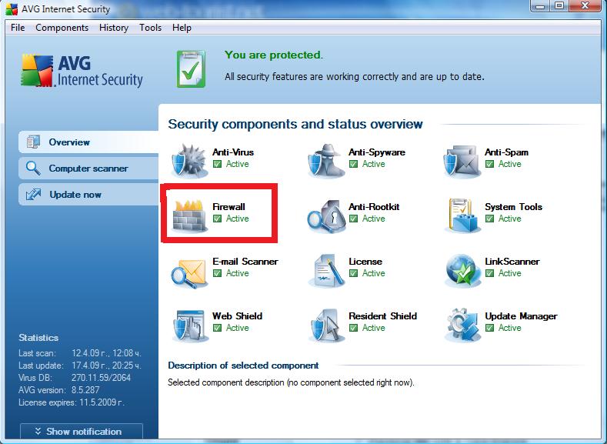Open the Anti-Spam envelope icon

[462, 161]
